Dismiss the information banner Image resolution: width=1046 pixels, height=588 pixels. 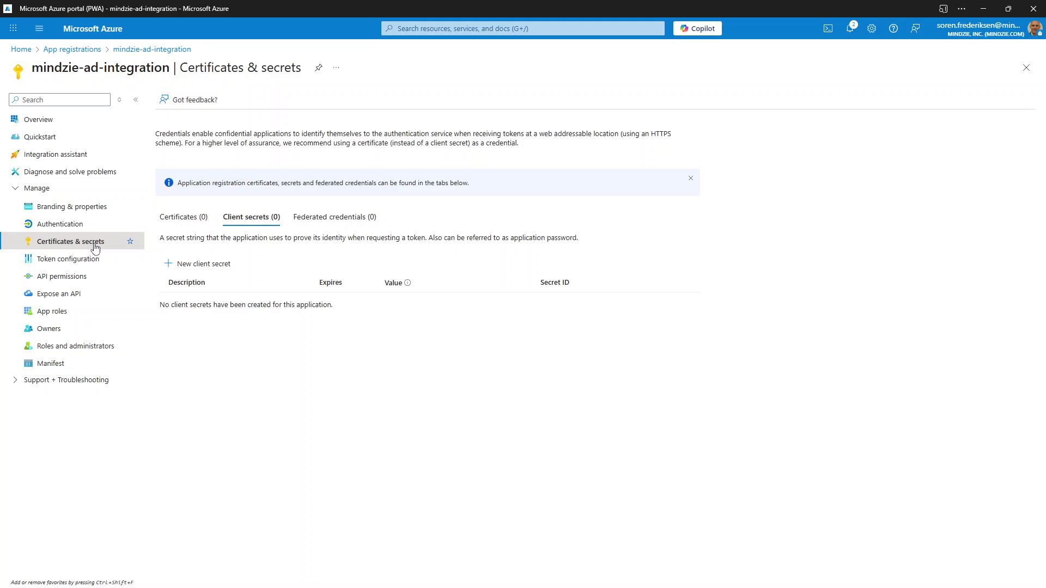point(691,178)
